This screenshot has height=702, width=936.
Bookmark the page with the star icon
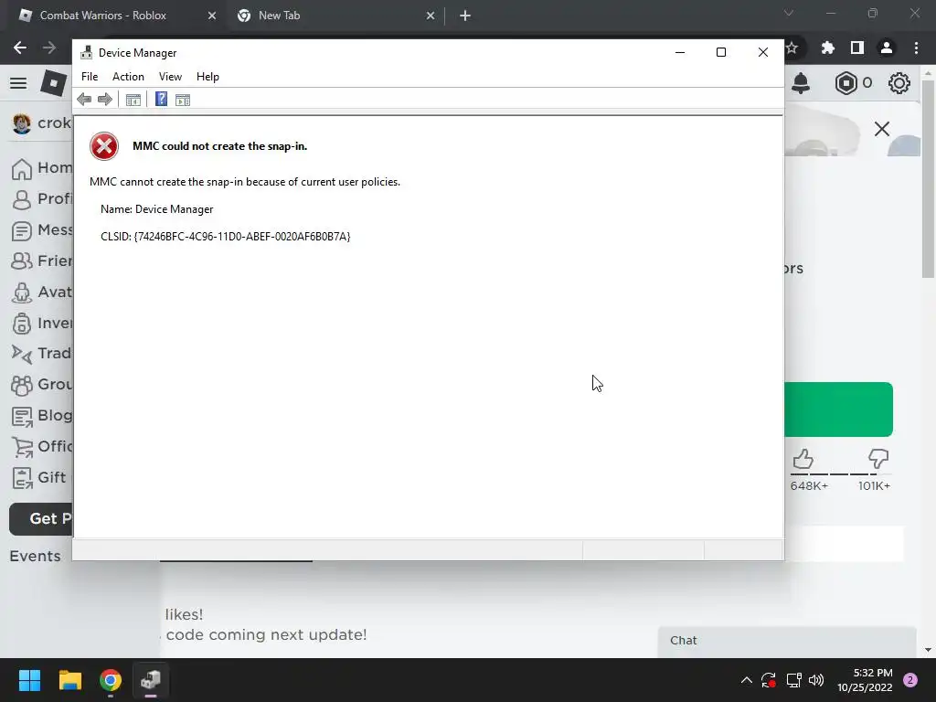point(792,48)
